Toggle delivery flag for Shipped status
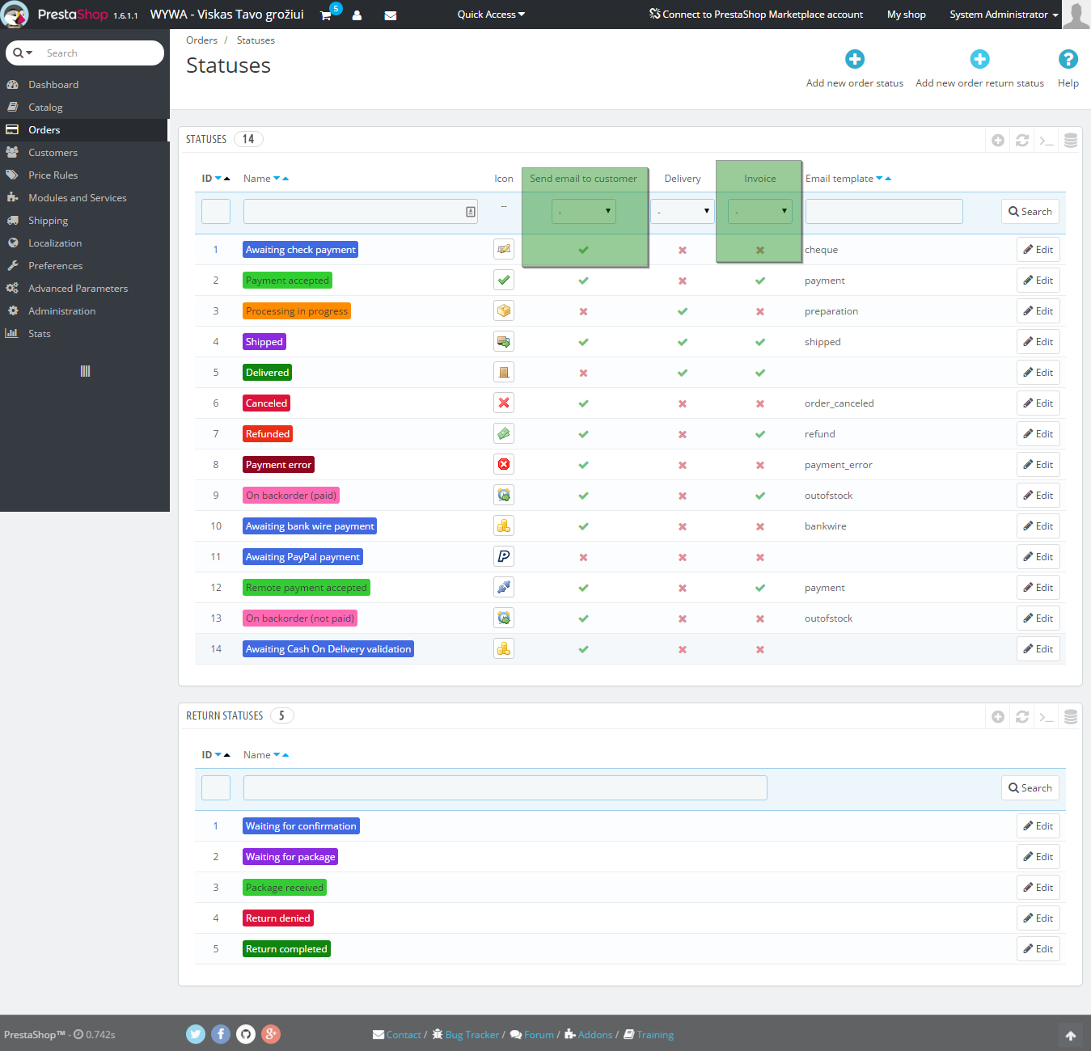This screenshot has height=1051, width=1091. (683, 342)
